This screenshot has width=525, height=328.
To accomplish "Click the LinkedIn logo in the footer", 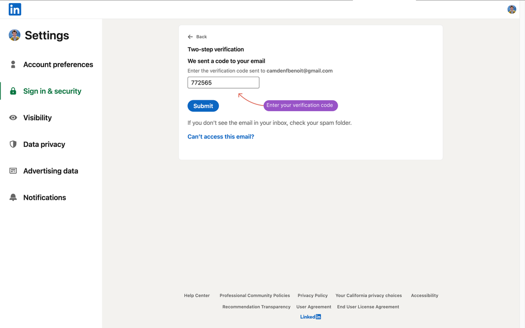I will click(x=310, y=316).
